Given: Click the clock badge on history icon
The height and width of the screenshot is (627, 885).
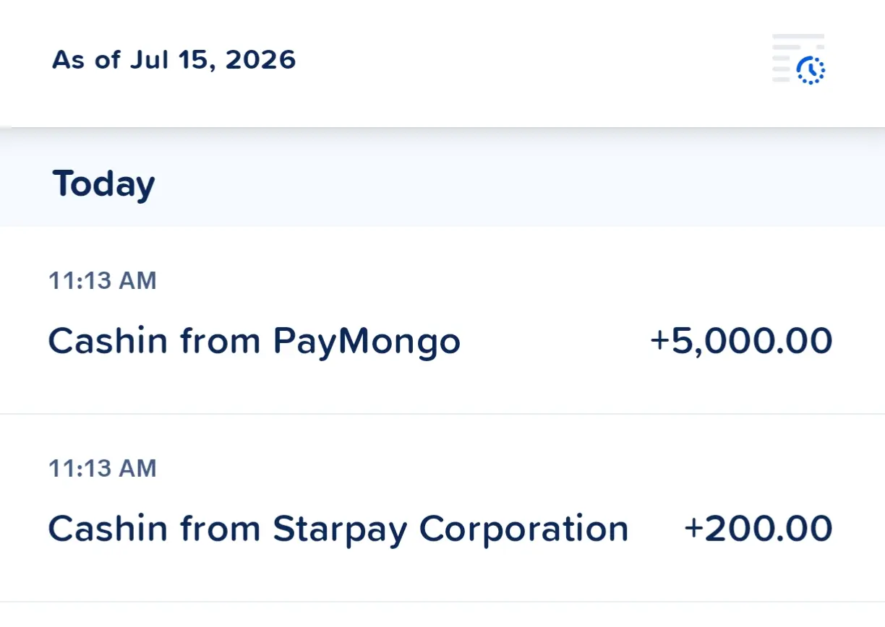Looking at the screenshot, I should (811, 70).
